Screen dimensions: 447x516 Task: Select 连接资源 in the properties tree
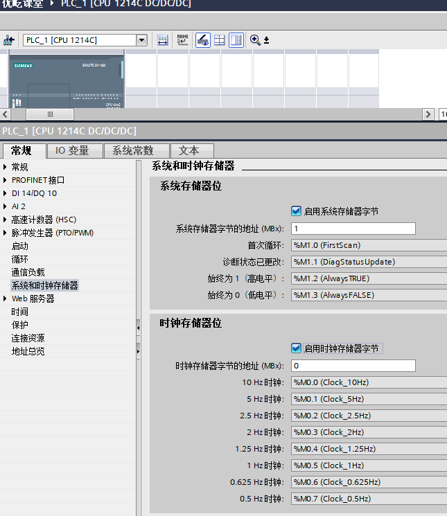28,338
